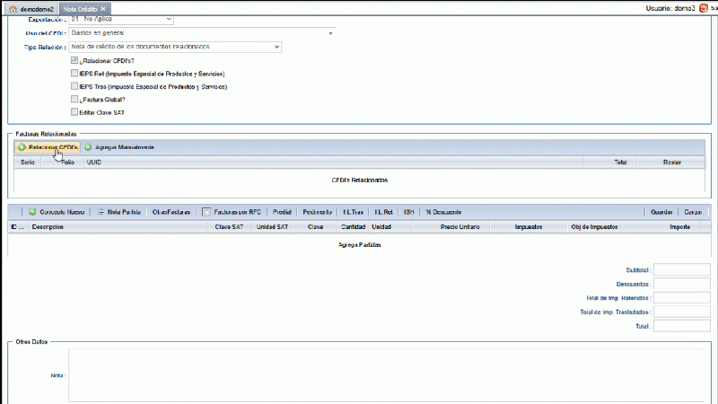The image size is (718, 404).
Task: Click the Pedimento toolbar button
Action: pos(315,212)
